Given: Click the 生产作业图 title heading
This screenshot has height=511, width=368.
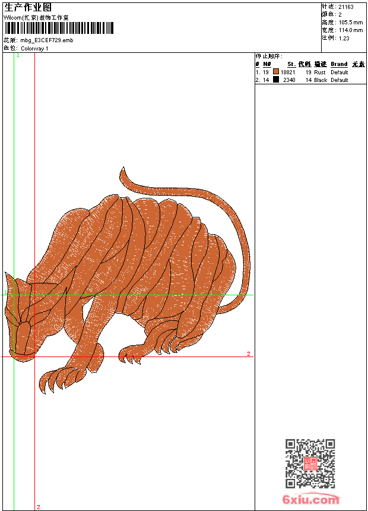Looking at the screenshot, I should tap(28, 7).
